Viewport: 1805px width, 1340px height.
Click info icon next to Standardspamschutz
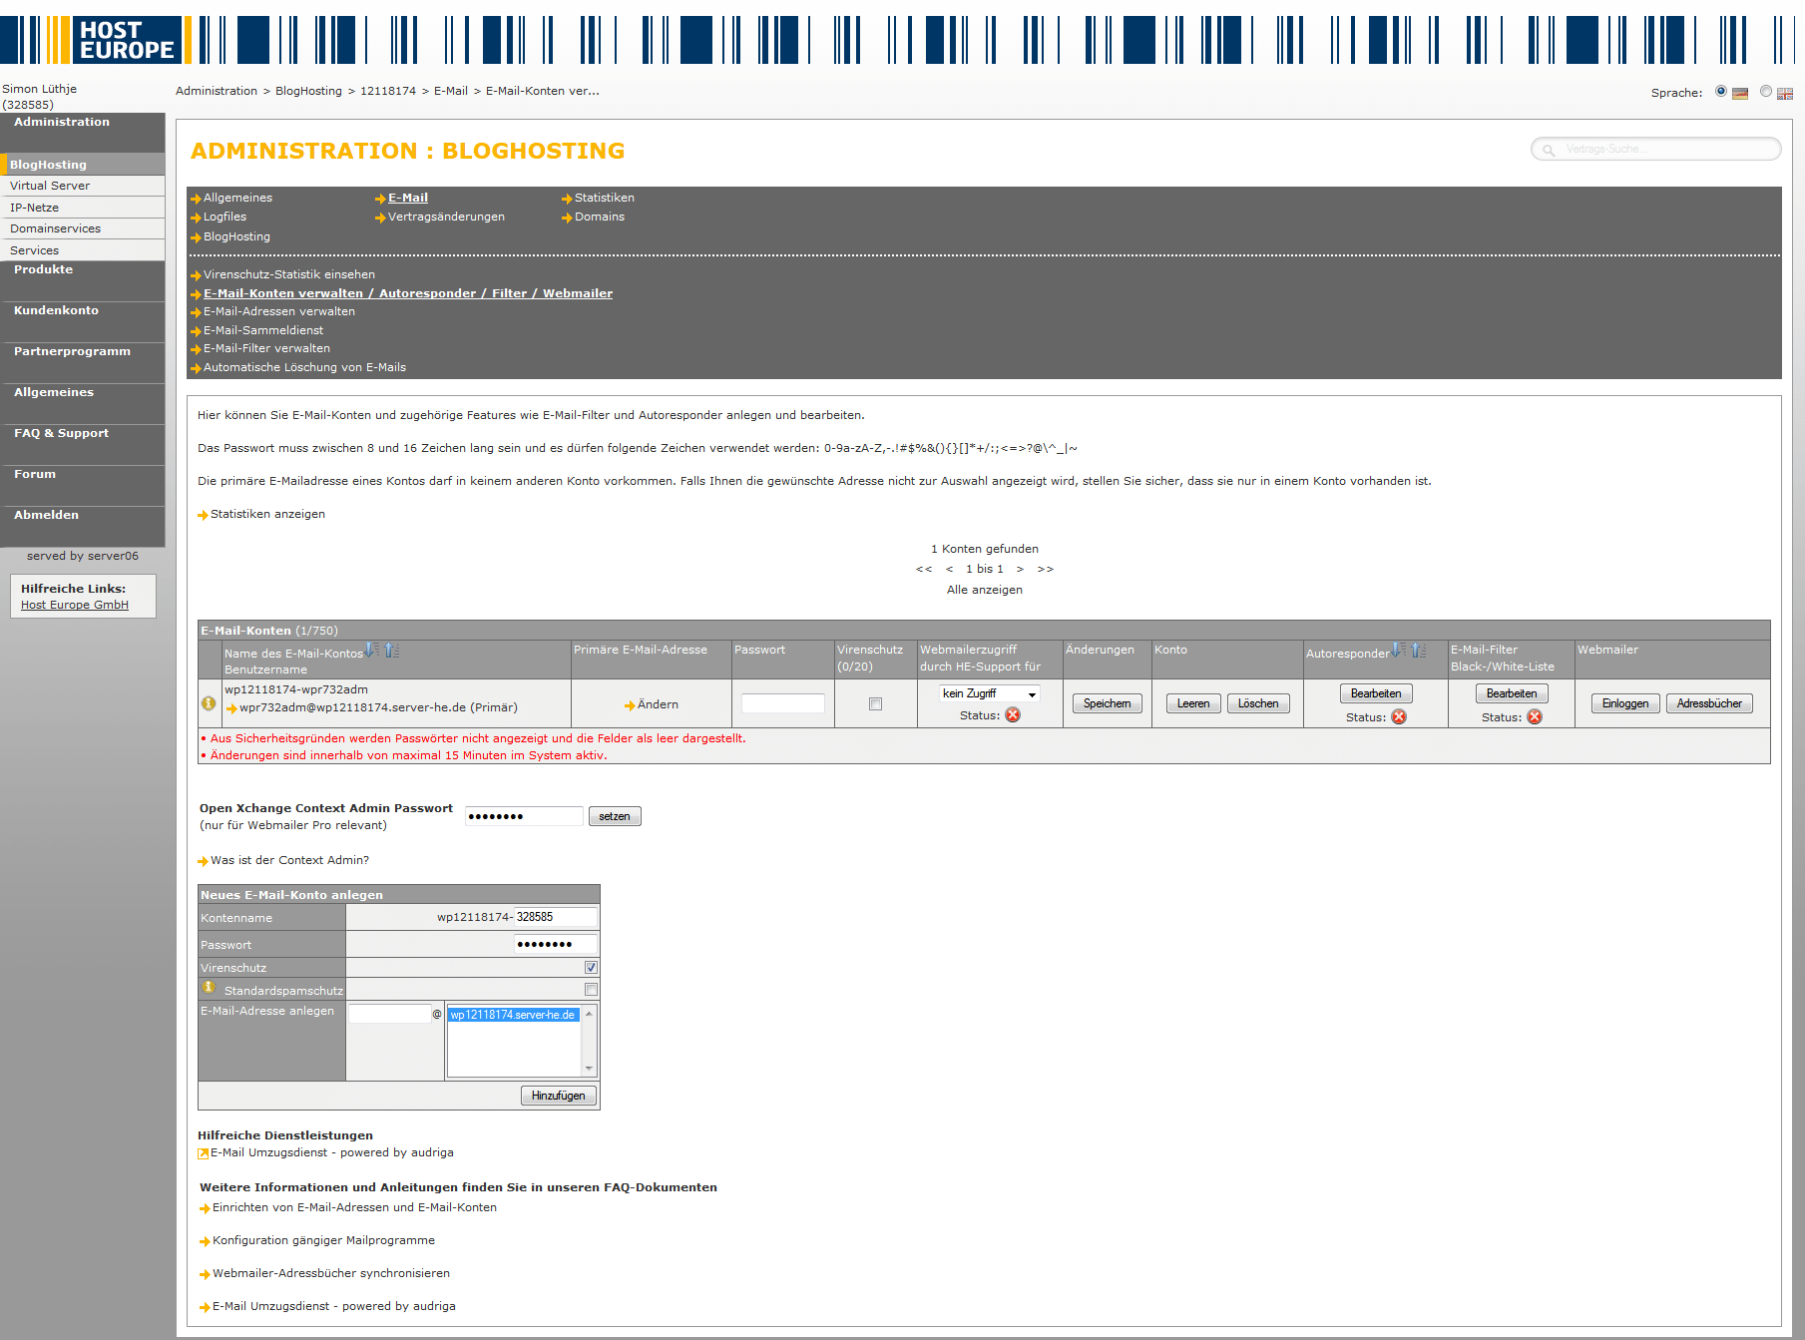[209, 988]
